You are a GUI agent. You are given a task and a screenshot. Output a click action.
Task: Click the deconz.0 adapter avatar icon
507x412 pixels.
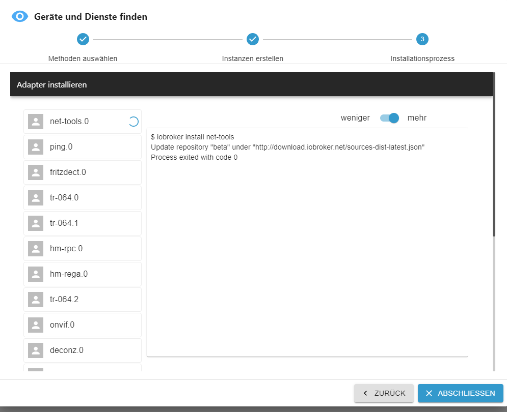(36, 350)
